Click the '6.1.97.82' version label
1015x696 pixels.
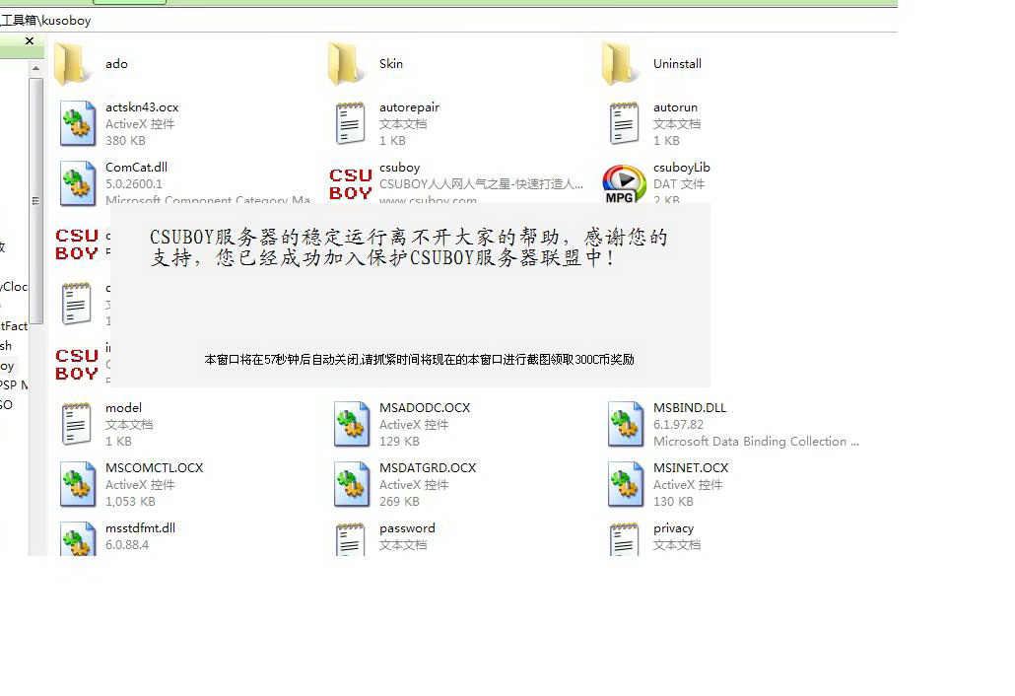[678, 425]
